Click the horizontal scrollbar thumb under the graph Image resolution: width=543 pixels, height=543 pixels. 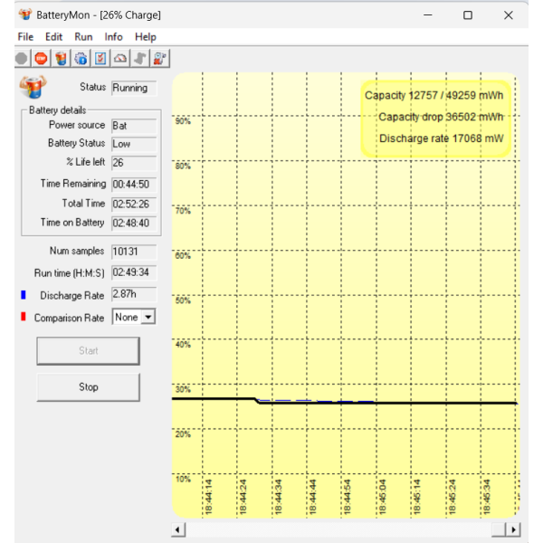[x=499, y=529]
